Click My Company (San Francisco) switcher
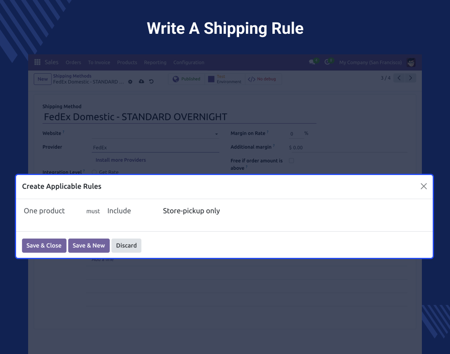 tap(370, 62)
